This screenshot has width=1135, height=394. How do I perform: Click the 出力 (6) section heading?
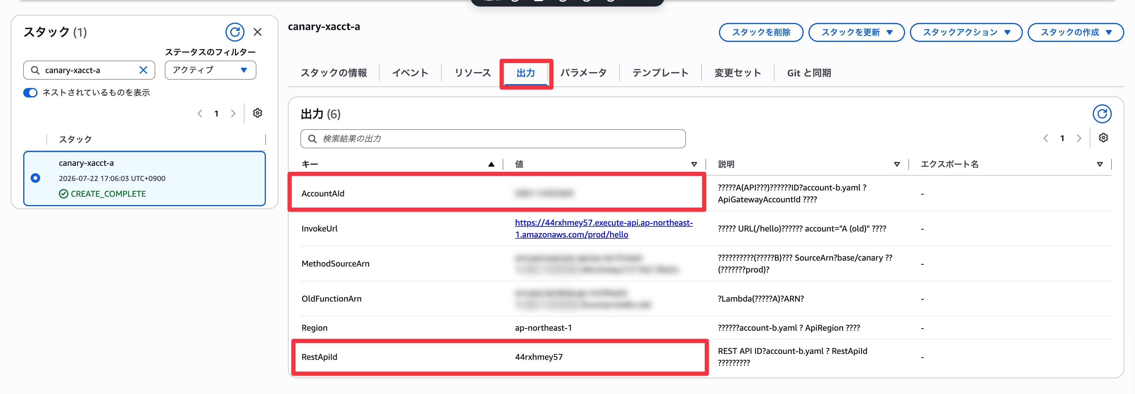click(x=320, y=114)
